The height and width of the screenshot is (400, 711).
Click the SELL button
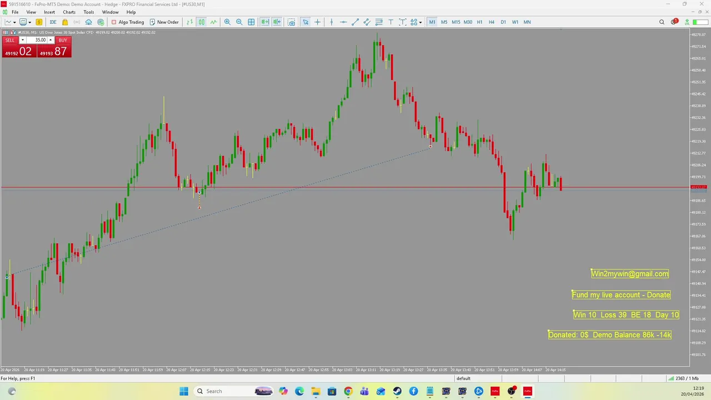click(10, 40)
